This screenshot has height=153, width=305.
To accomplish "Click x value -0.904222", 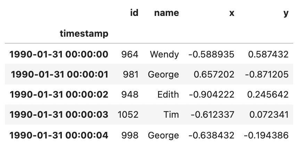I will (211, 94).
